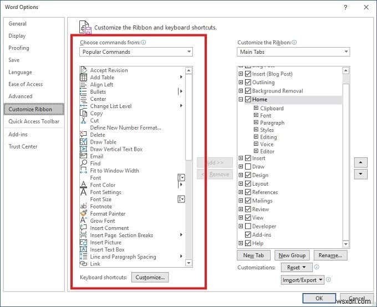The image size is (377, 307).
Task: Open the Import/Export dropdown
Action: tap(303, 280)
